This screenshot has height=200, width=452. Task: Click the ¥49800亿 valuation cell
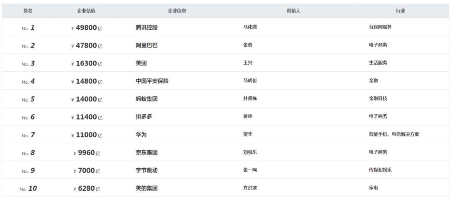(86, 28)
